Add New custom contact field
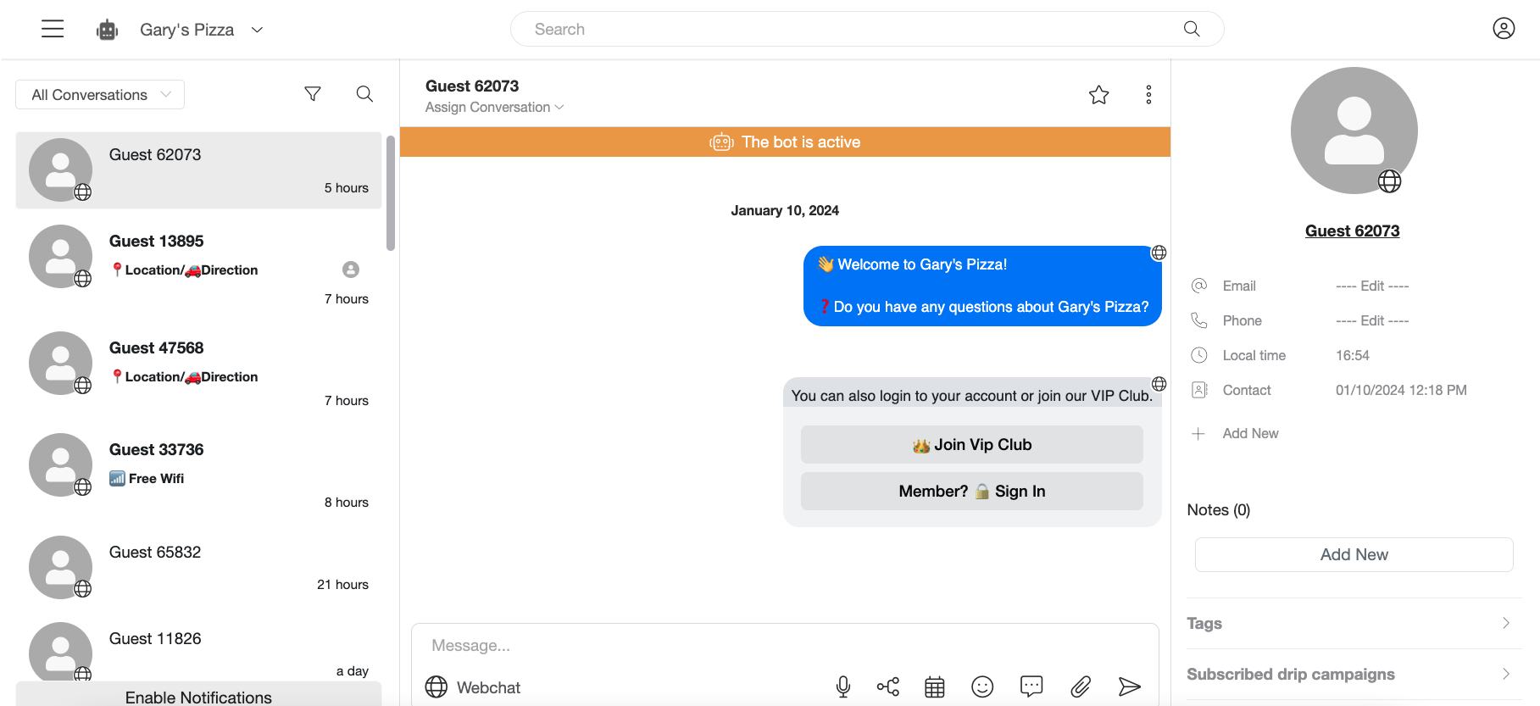Screen dimensions: 1540x706 (x=1250, y=433)
